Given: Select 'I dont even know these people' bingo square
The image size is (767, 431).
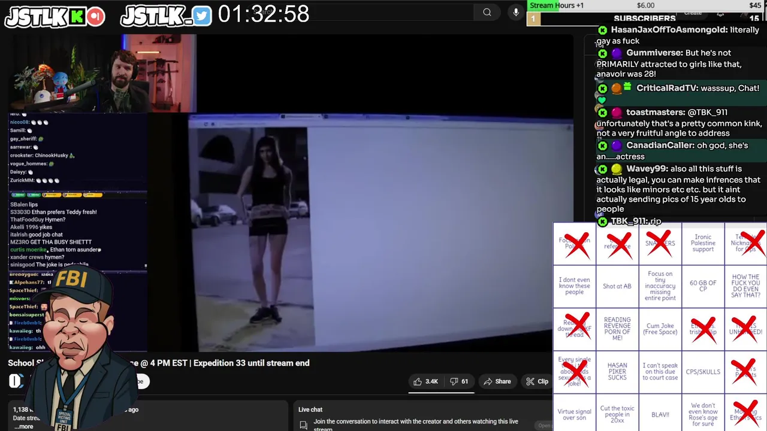Looking at the screenshot, I should (x=574, y=286).
